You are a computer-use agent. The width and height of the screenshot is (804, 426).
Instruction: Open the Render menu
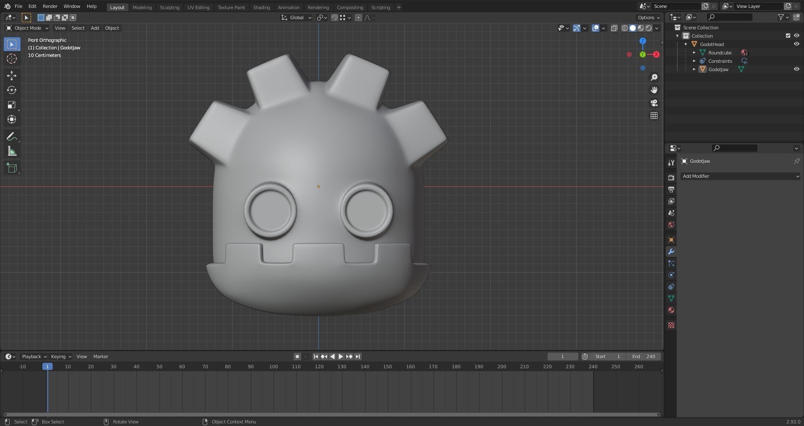click(x=50, y=6)
